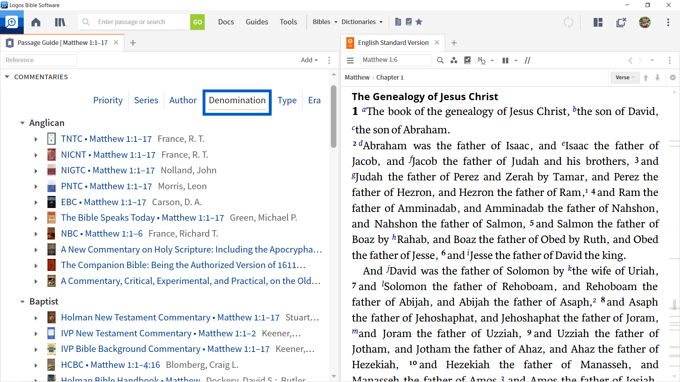The height and width of the screenshot is (382, 680).
Task: Open the documents shortcut icon in toolbar
Action: [398, 22]
